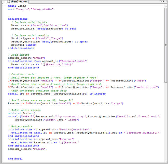The image size is (168, 164).
Task: Click the 'declarations' keyword line
Action: click(x=18, y=19)
